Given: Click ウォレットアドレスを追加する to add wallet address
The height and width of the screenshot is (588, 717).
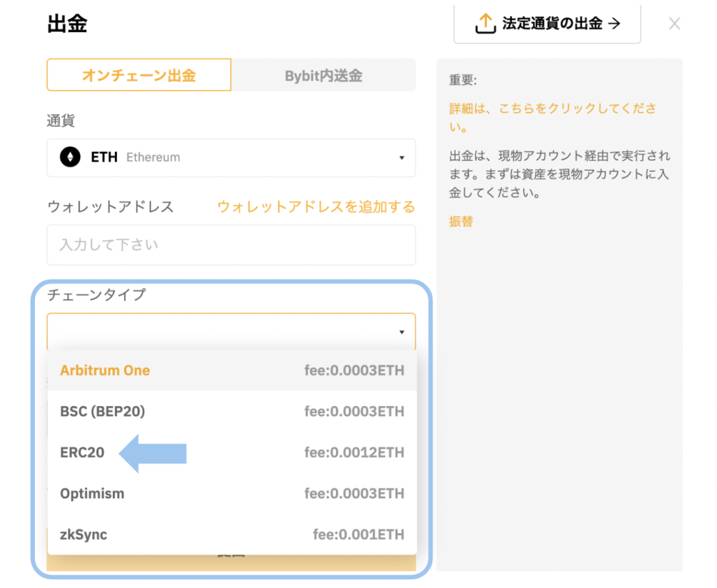Looking at the screenshot, I should 316,207.
